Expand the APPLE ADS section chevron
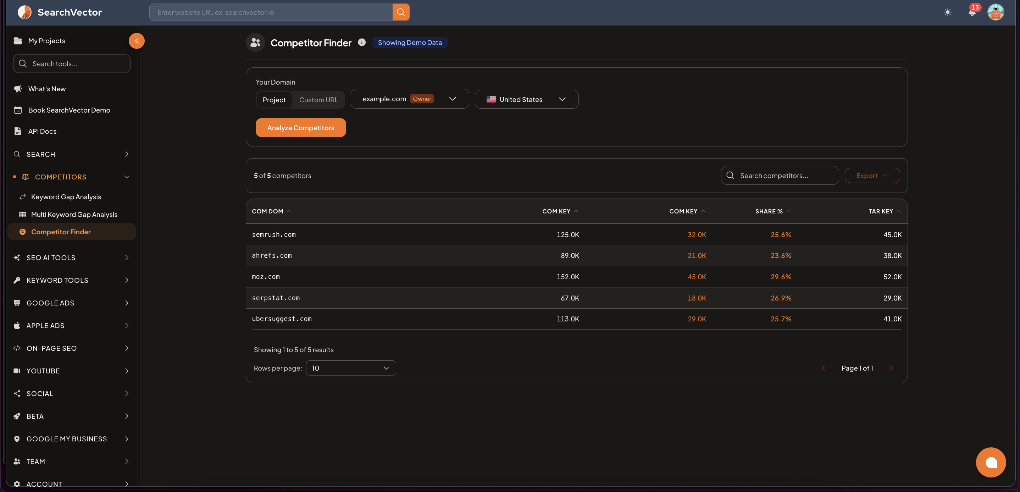1020x492 pixels. click(127, 326)
